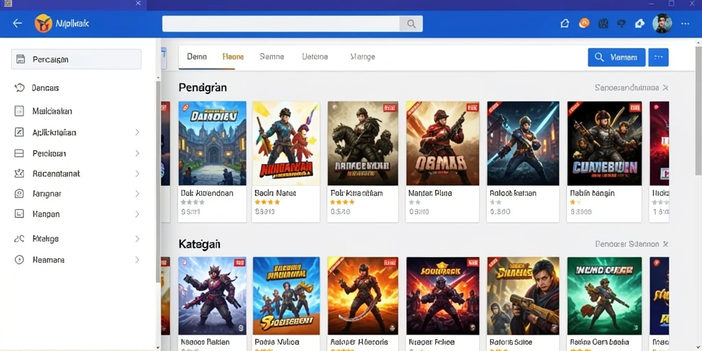Click the orange circular notification icon
This screenshot has width=702, height=351.
[584, 23]
